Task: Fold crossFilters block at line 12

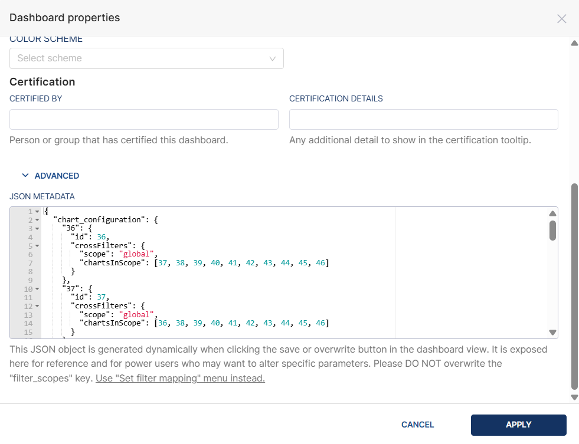Action: click(37, 306)
